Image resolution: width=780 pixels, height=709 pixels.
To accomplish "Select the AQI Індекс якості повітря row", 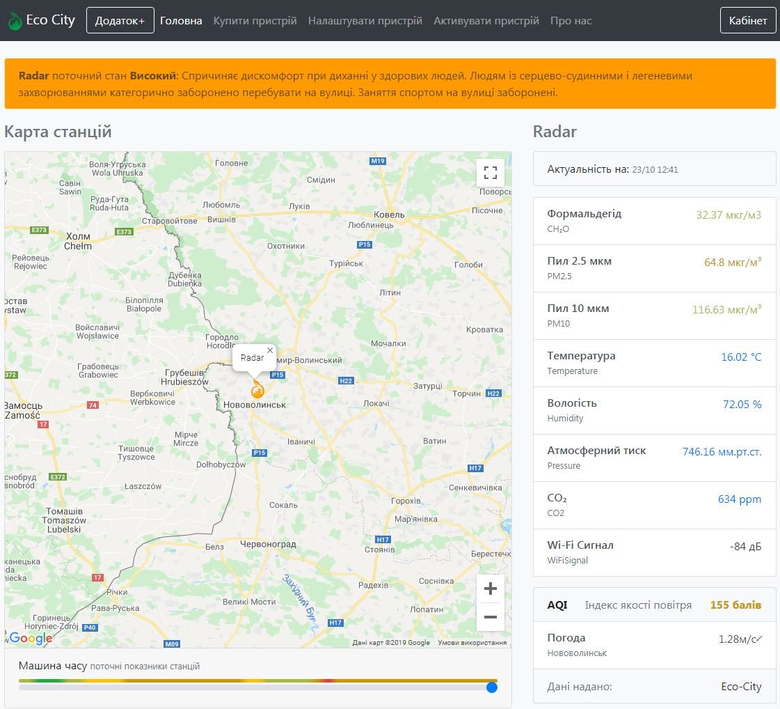I will (x=654, y=605).
